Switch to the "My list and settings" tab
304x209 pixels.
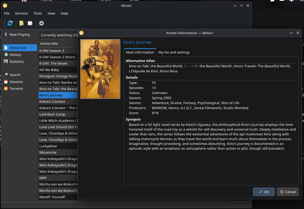pyautogui.click(x=174, y=52)
